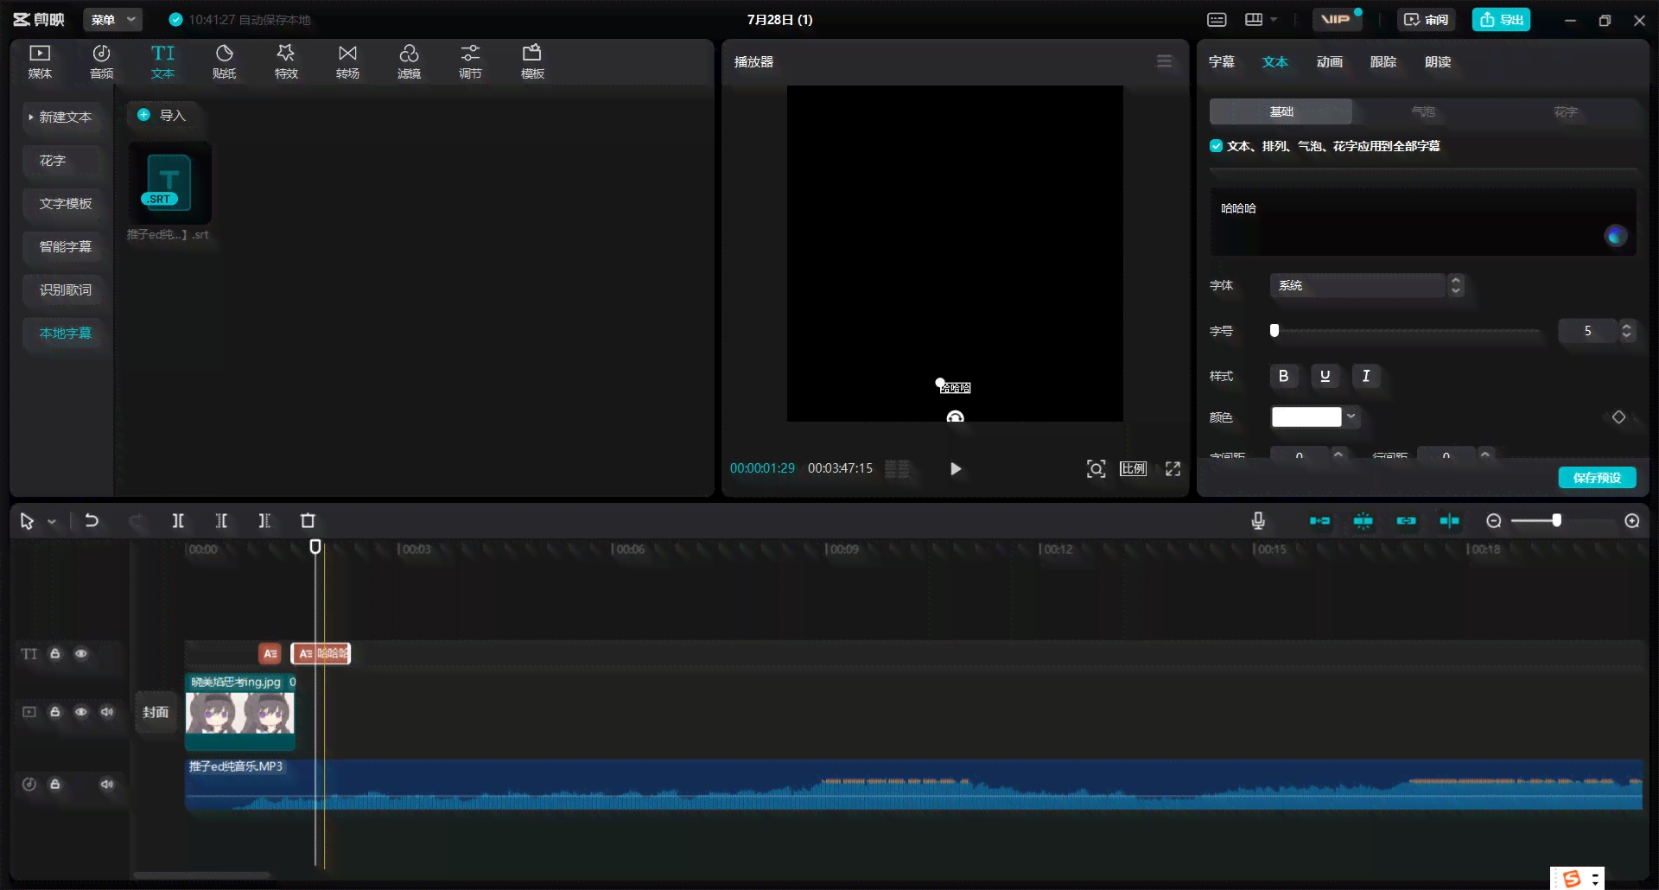The width and height of the screenshot is (1659, 890).
Task: Click the timeline zoom in icon
Action: (x=1632, y=520)
